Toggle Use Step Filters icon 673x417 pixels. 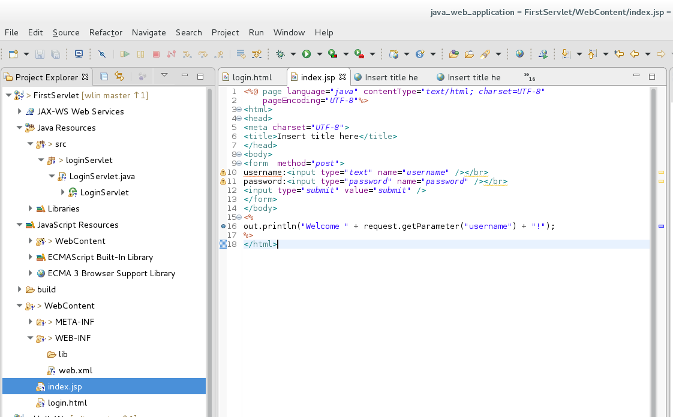click(x=257, y=54)
